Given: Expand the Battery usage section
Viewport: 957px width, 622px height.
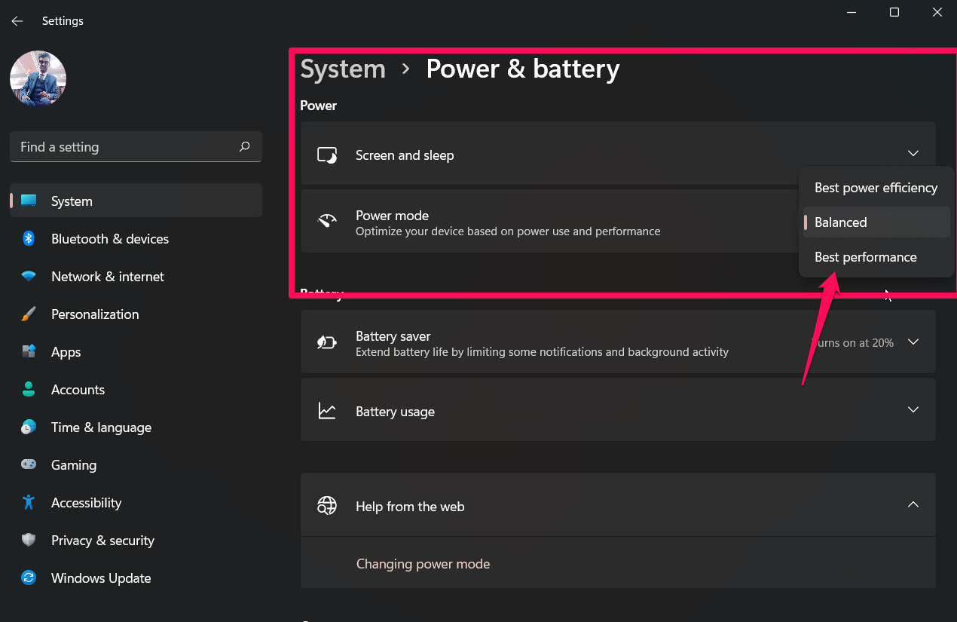Looking at the screenshot, I should 913,410.
